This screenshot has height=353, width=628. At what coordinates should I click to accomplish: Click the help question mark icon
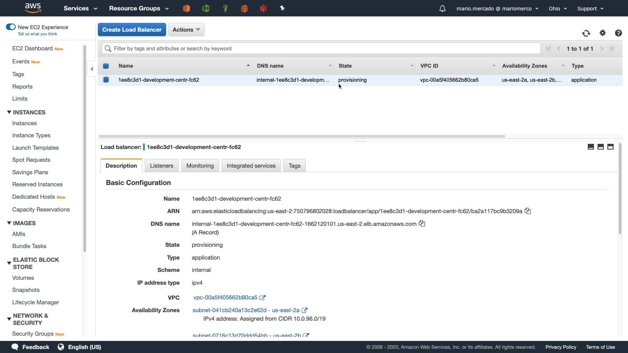618,33
